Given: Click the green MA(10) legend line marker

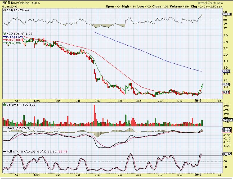Looking at the screenshot, I should 4,43.
